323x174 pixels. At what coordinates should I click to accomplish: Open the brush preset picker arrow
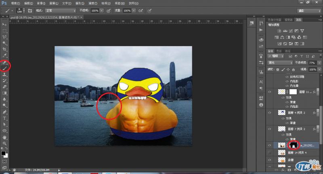pyautogui.click(x=24, y=11)
